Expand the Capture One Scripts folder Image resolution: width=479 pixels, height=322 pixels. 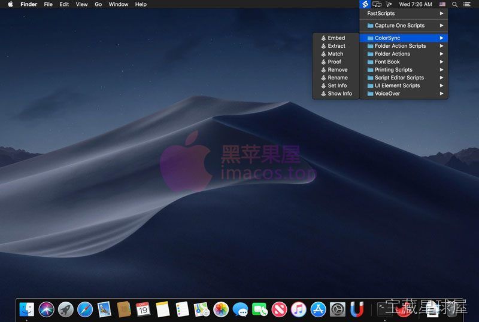tap(404, 26)
